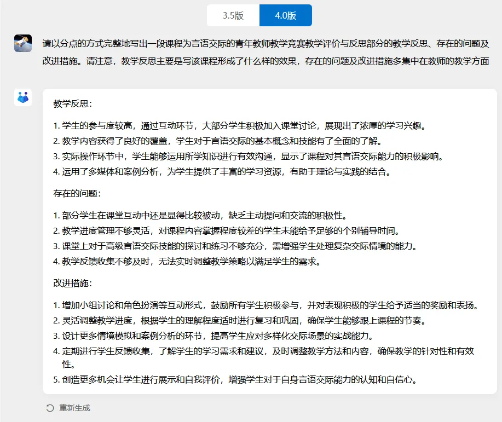Viewport: 502px width, 422px height.
Task: Click line 教学进度管理不够灵活
Action: point(227,231)
